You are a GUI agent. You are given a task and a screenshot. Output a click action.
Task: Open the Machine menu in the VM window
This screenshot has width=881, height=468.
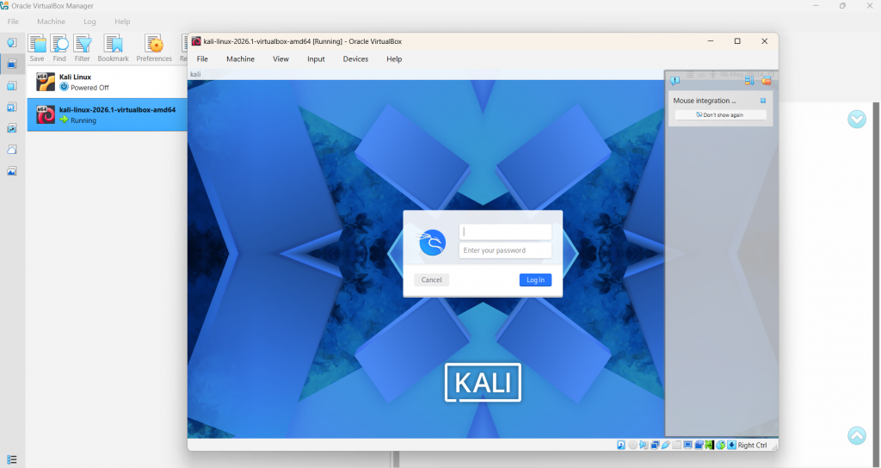(241, 59)
